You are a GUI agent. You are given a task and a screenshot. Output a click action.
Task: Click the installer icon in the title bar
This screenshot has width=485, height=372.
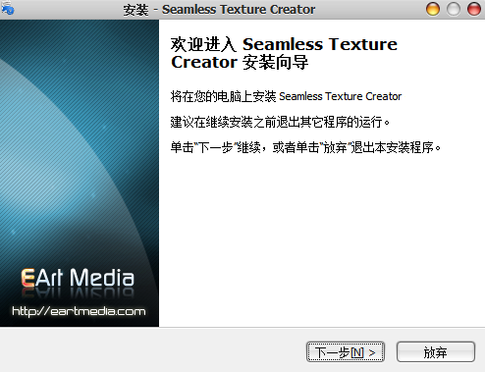click(7, 8)
